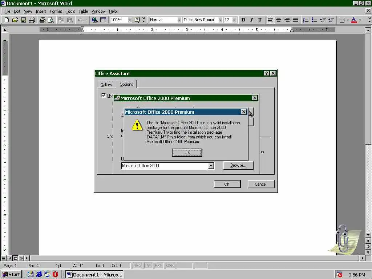Justify the paragraph text

pos(295,20)
